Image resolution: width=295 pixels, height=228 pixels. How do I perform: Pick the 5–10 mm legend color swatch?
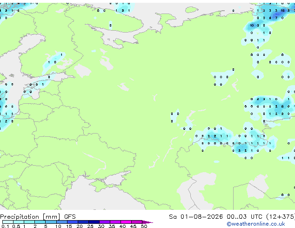point(51,222)
